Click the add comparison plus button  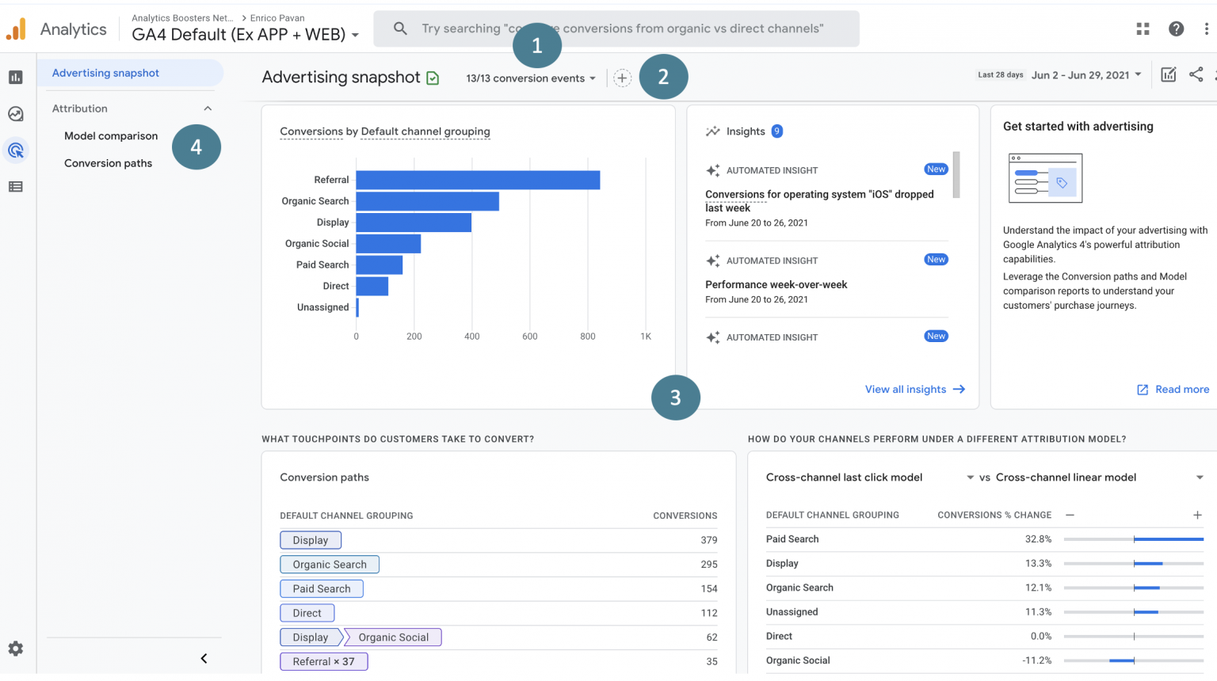(x=622, y=78)
